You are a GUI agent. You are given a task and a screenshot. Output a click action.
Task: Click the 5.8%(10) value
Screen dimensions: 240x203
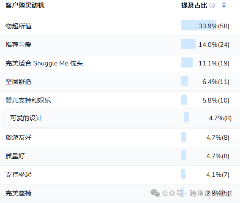pos(216,100)
